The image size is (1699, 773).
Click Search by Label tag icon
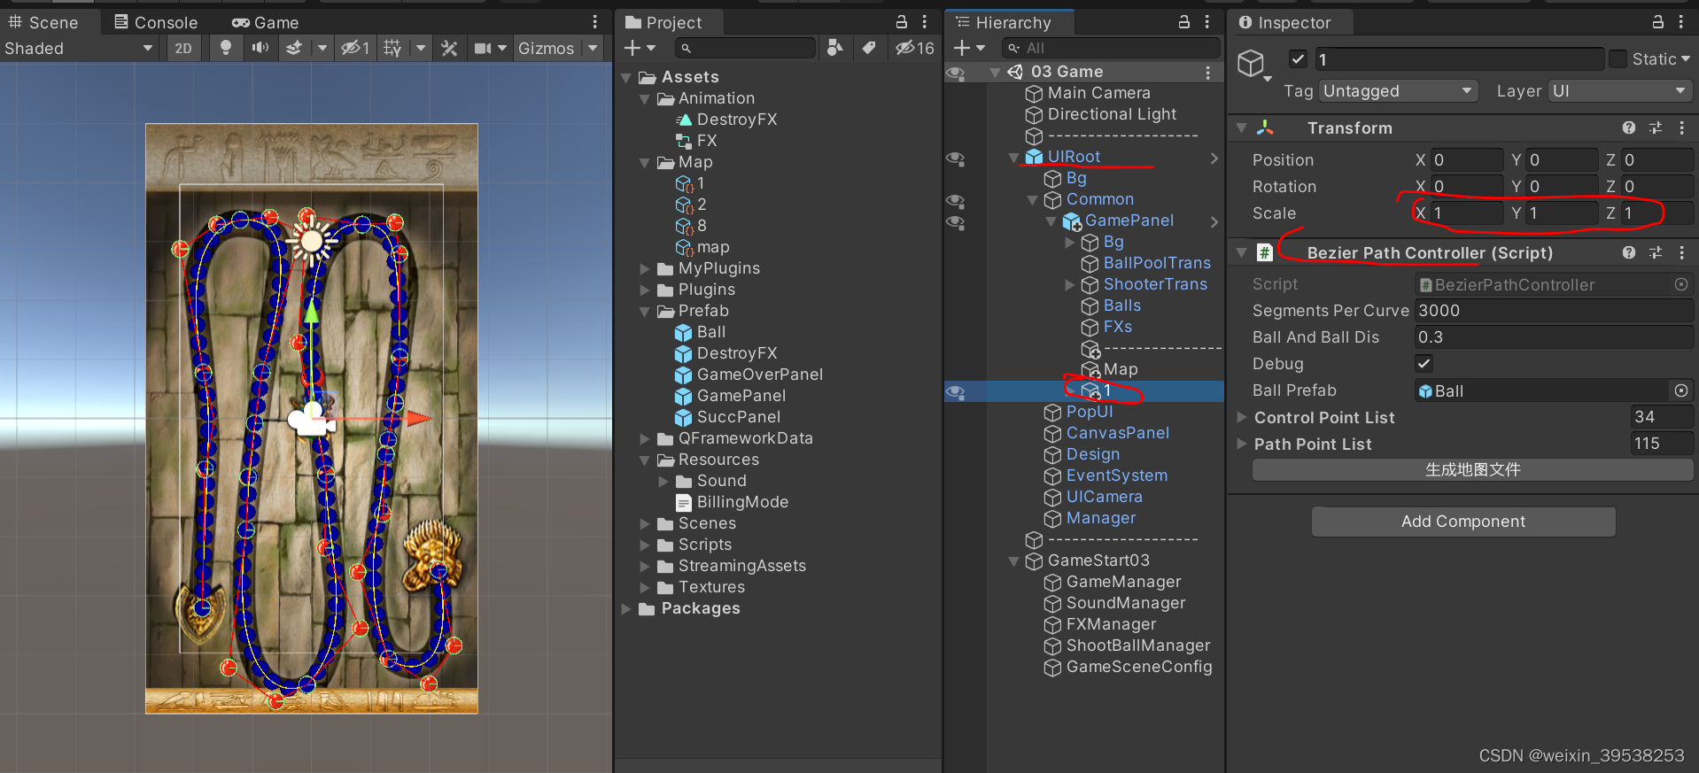coord(870,48)
